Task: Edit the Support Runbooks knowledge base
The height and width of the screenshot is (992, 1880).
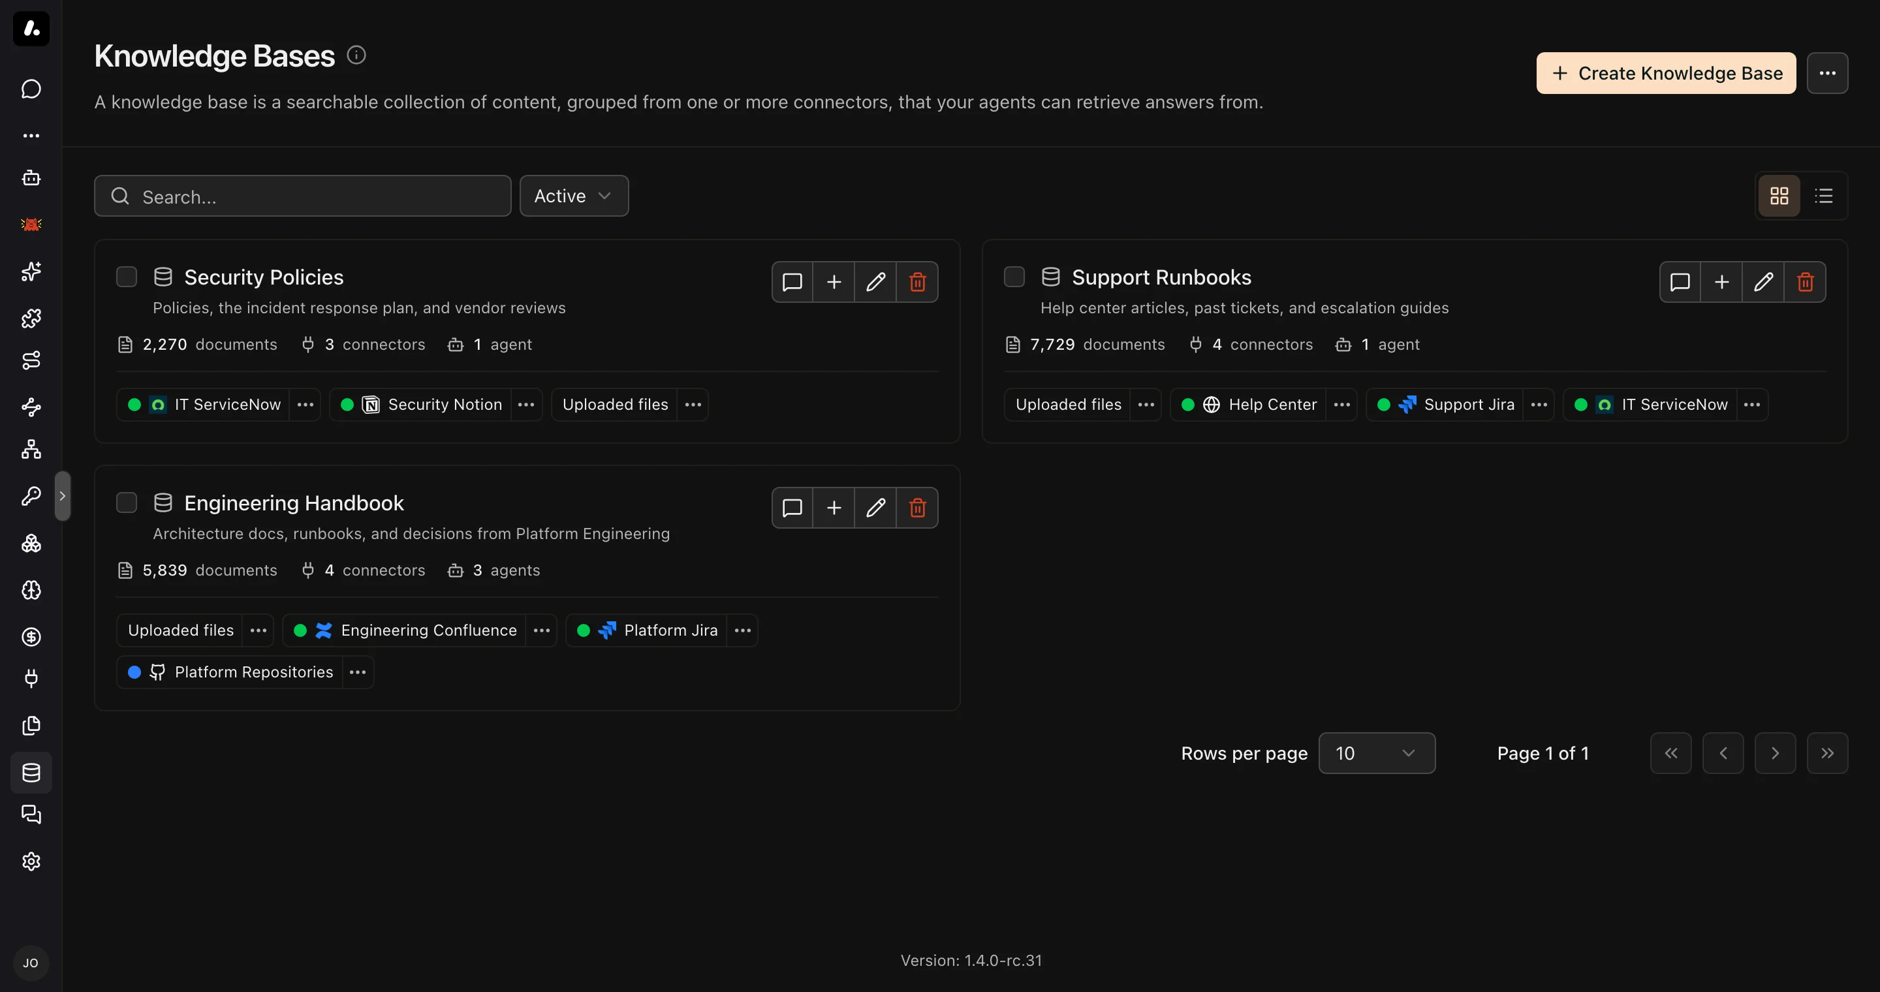Action: click(x=1763, y=281)
